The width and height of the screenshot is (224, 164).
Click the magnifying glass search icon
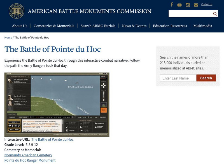click(215, 14)
